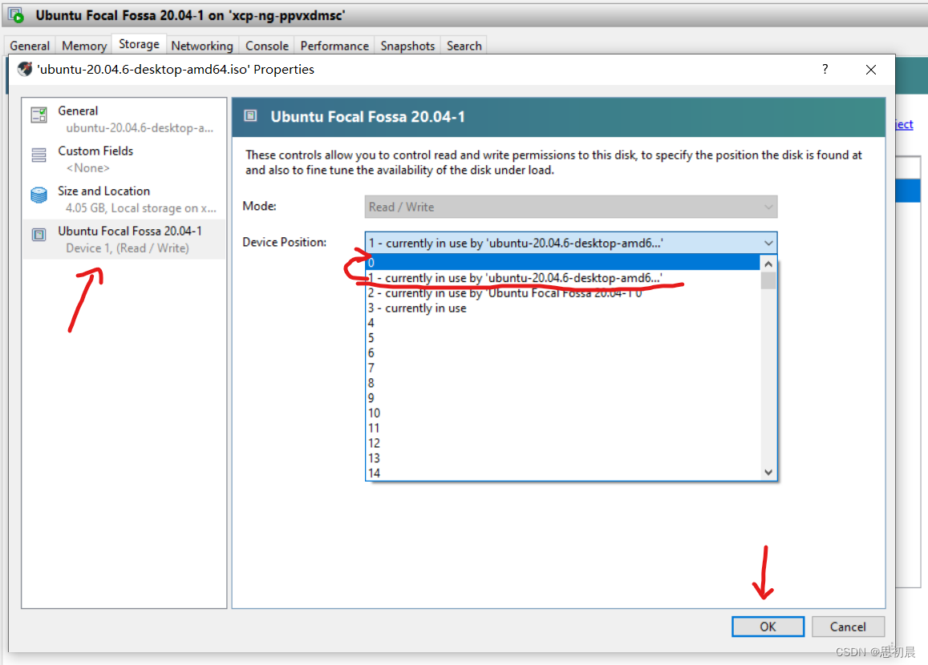This screenshot has width=928, height=665.
Task: Open the Performance tab
Action: 334,46
